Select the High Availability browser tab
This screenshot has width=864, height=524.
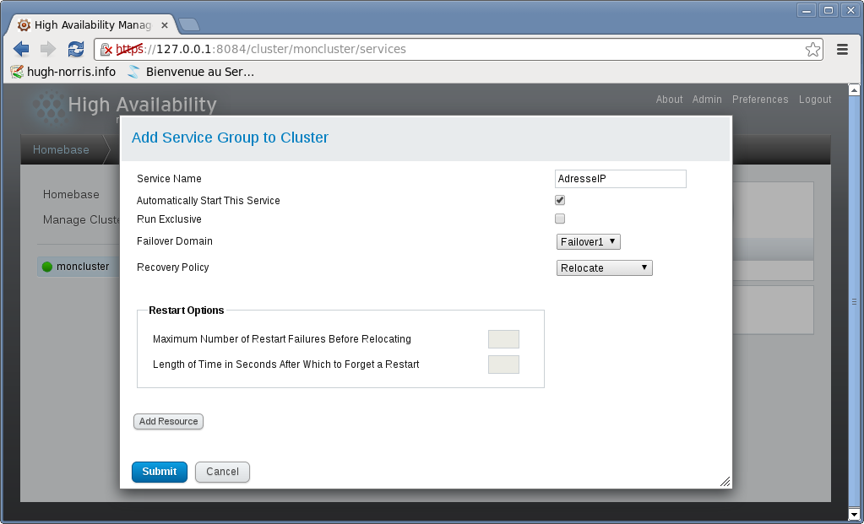[91, 24]
